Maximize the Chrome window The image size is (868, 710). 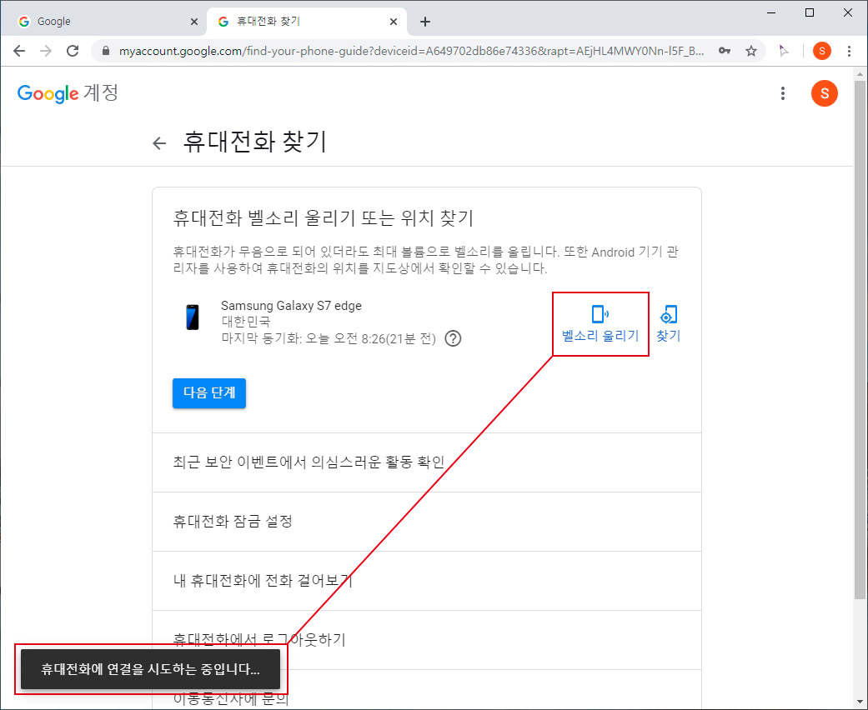(x=810, y=12)
